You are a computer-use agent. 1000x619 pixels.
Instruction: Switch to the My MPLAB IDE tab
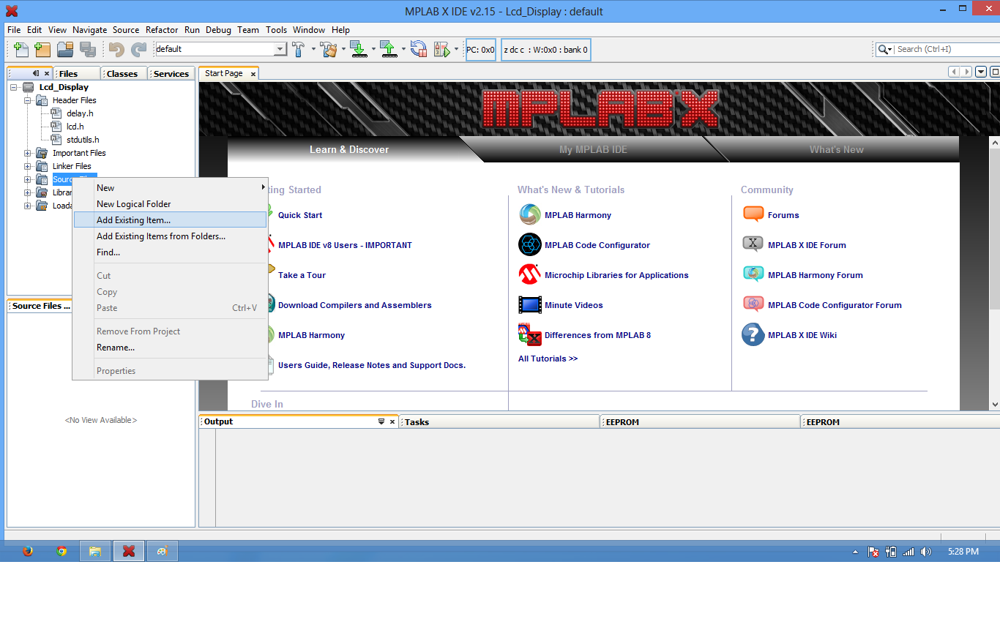(593, 149)
